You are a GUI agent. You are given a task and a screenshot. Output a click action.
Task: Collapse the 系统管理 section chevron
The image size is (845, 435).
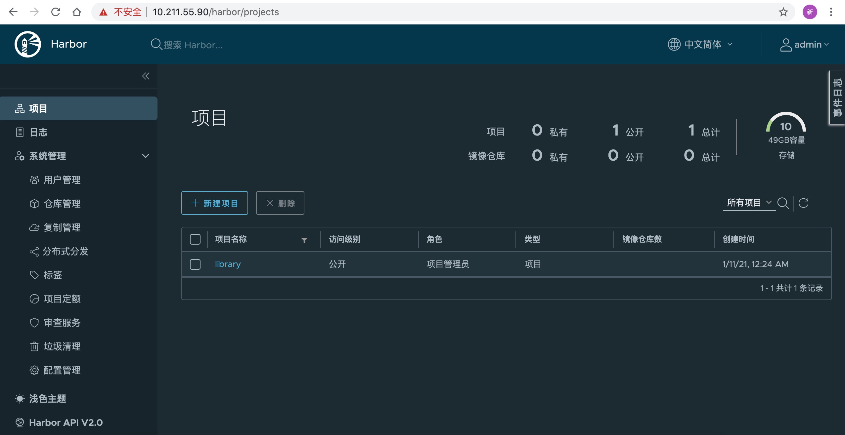(x=145, y=156)
